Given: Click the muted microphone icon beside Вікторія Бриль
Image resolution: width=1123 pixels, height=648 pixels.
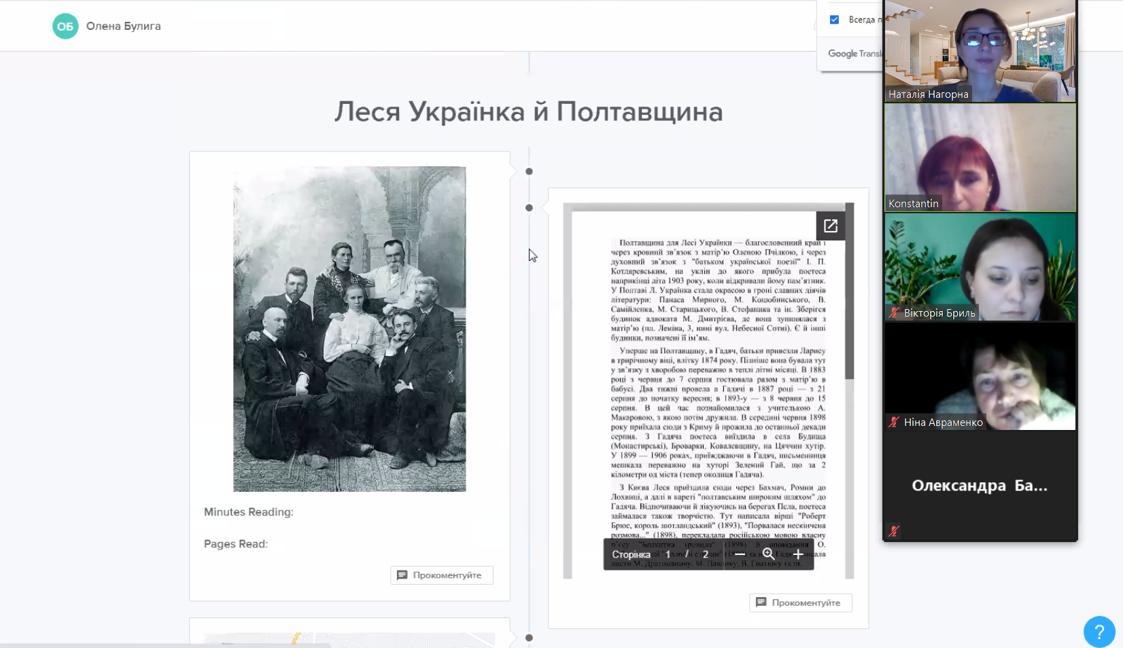Looking at the screenshot, I should point(895,313).
